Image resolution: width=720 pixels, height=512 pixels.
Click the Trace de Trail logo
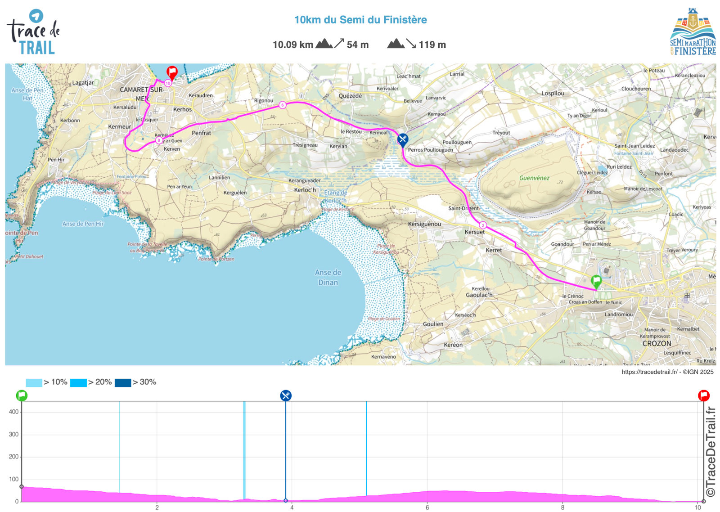point(33,32)
